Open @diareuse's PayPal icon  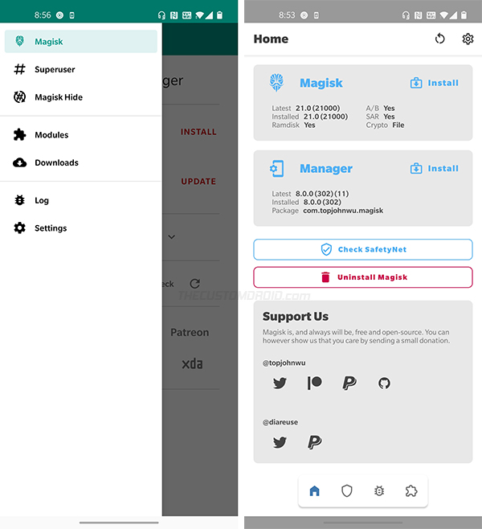point(315,442)
